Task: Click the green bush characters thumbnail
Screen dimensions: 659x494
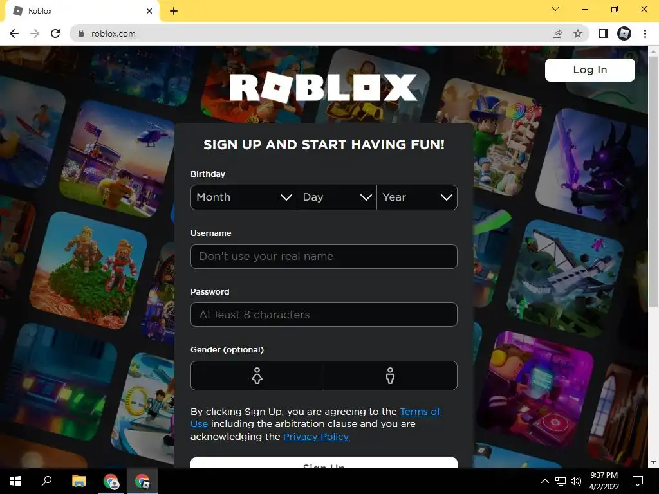Action: (88, 270)
